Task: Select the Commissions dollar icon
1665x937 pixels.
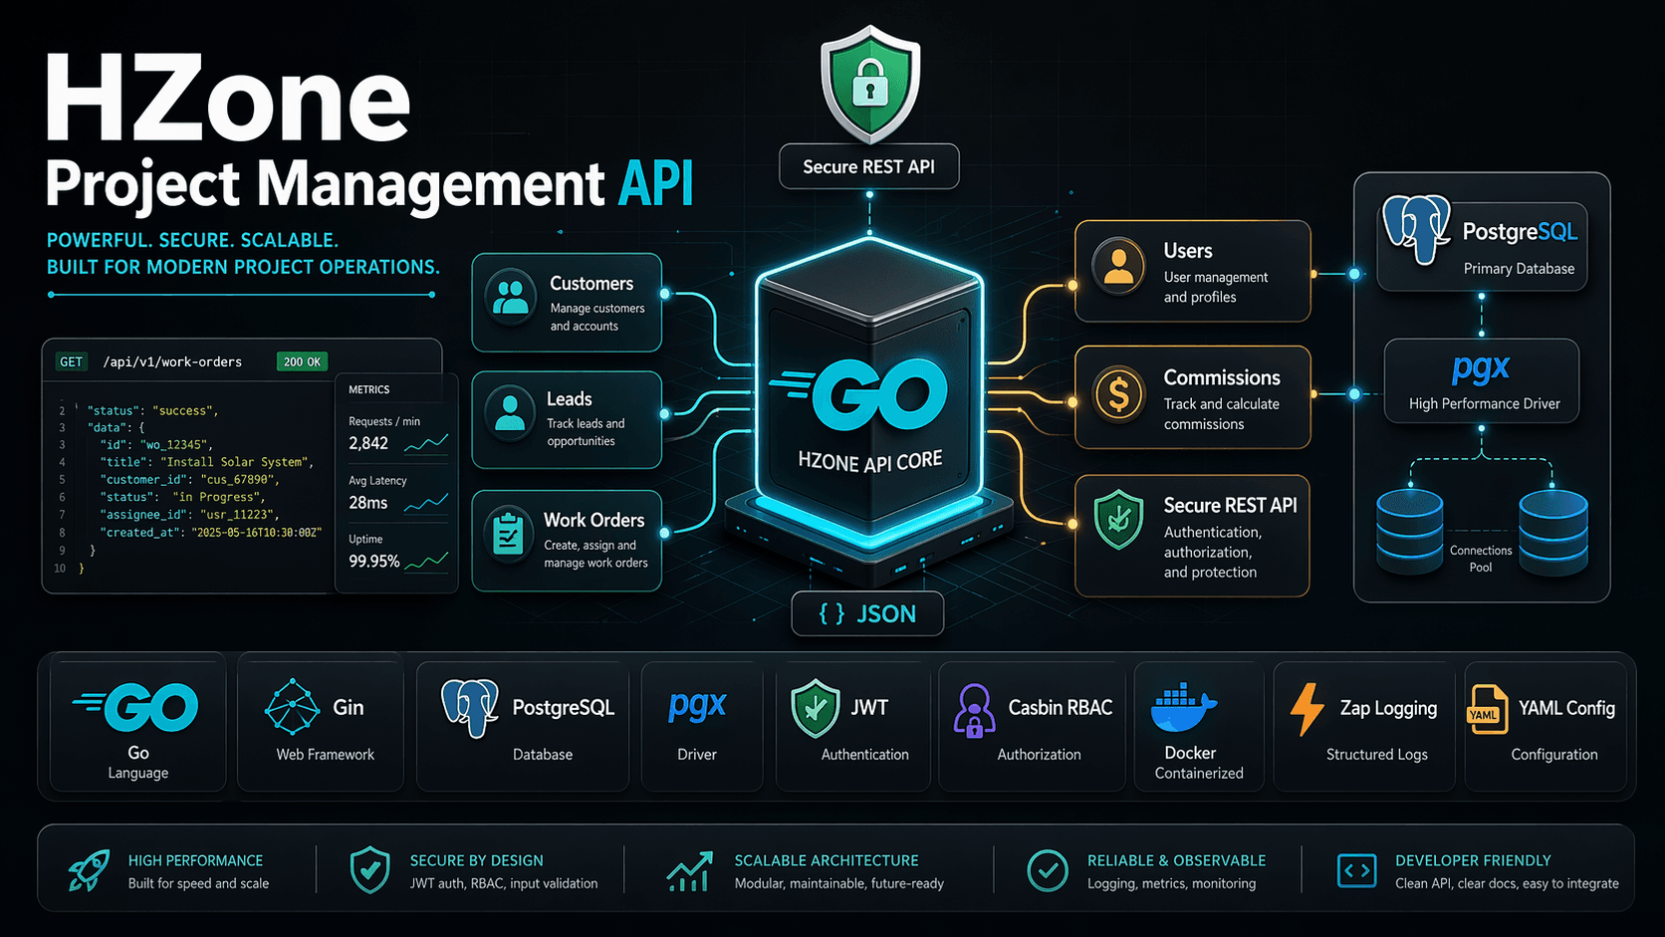Action: pyautogui.click(x=1117, y=395)
